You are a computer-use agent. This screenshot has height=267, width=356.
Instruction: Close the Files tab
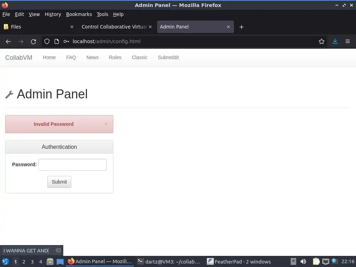point(72,27)
